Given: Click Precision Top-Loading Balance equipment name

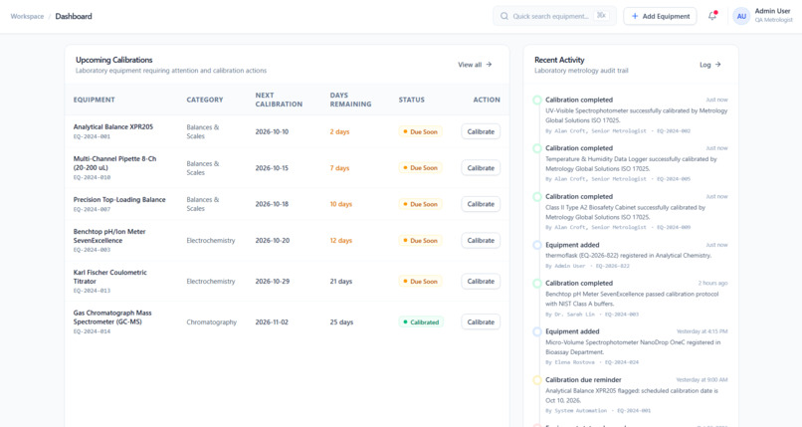Looking at the screenshot, I should coord(119,199).
